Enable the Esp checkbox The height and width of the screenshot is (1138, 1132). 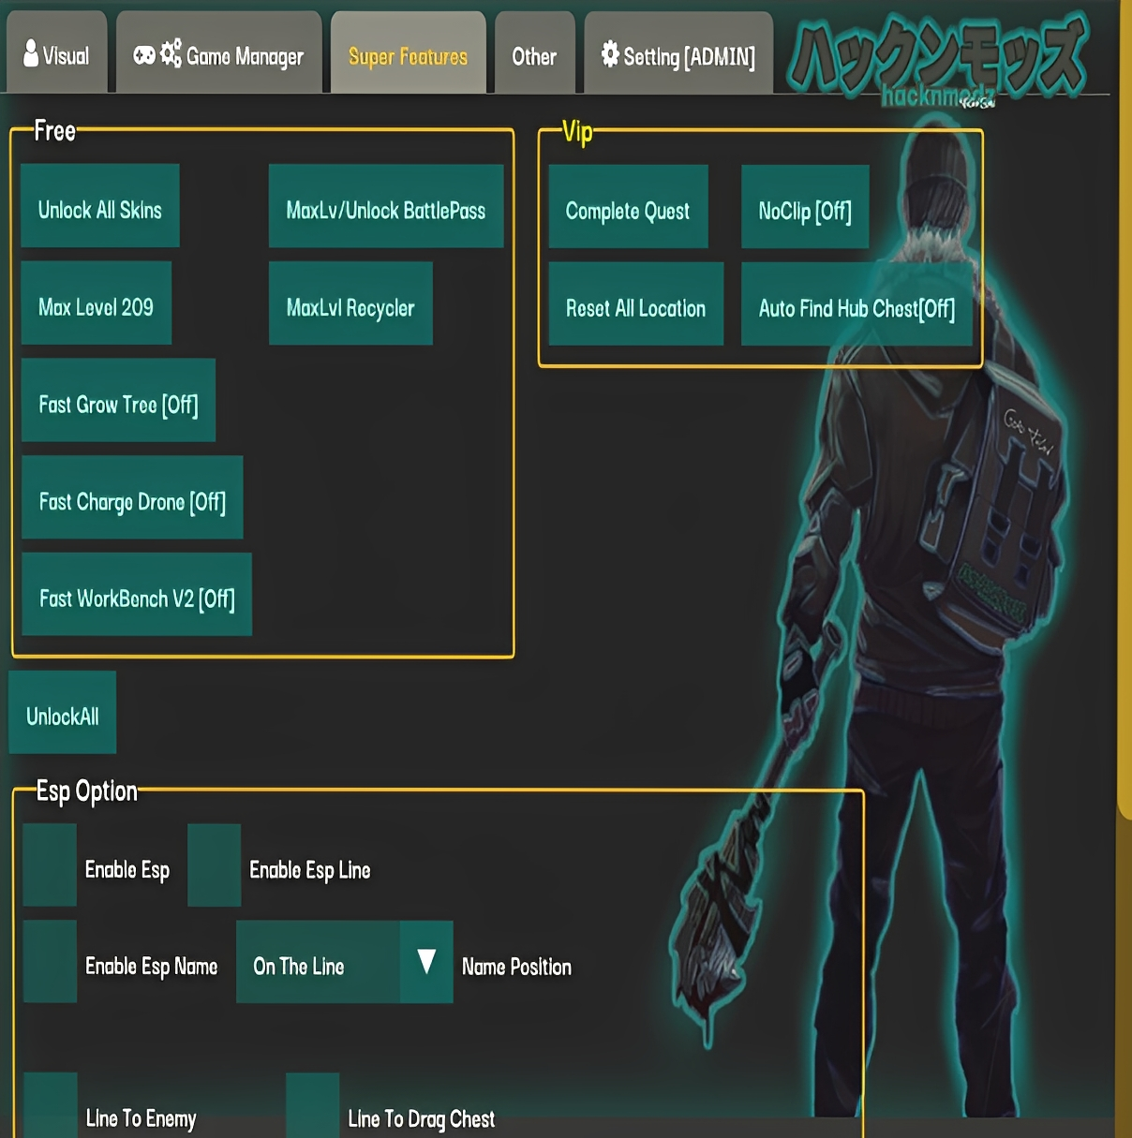50,865
